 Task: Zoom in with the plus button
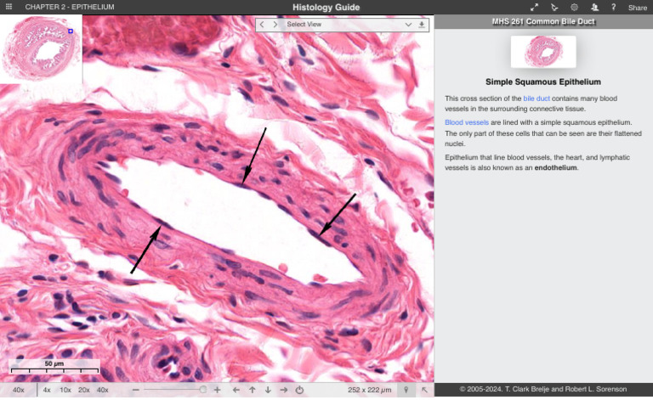coord(218,390)
